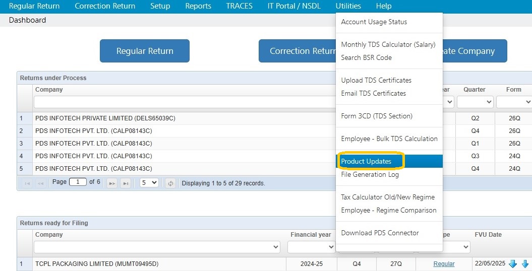Choose Download PDS Connector option
Viewport: 532px width, 271px height.
(380, 233)
